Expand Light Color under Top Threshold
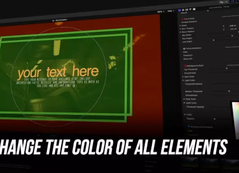The image size is (239, 173). [x=183, y=80]
